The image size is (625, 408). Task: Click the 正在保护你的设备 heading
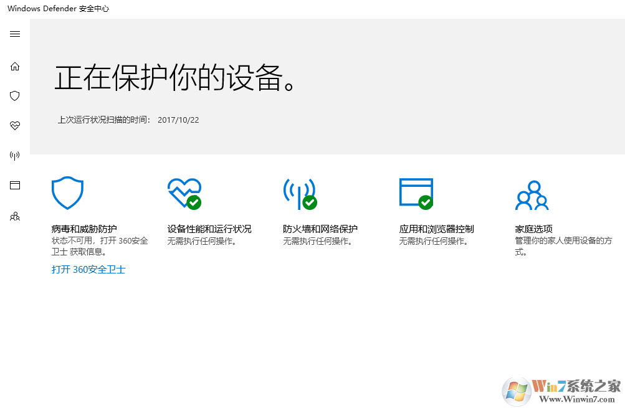(x=174, y=78)
